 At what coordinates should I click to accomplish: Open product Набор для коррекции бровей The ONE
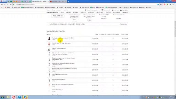point(63,38)
